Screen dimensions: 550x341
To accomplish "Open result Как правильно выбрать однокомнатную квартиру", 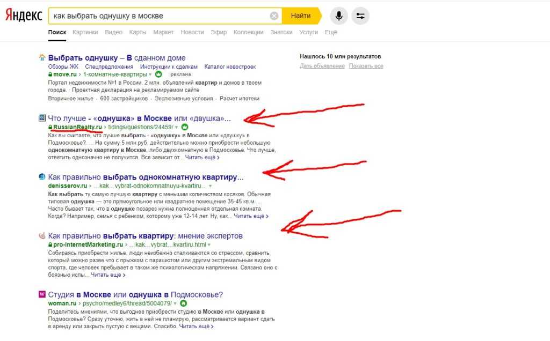I will click(146, 177).
